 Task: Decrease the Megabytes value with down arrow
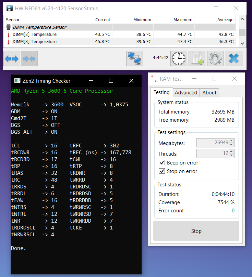pyautogui.click(x=231, y=145)
